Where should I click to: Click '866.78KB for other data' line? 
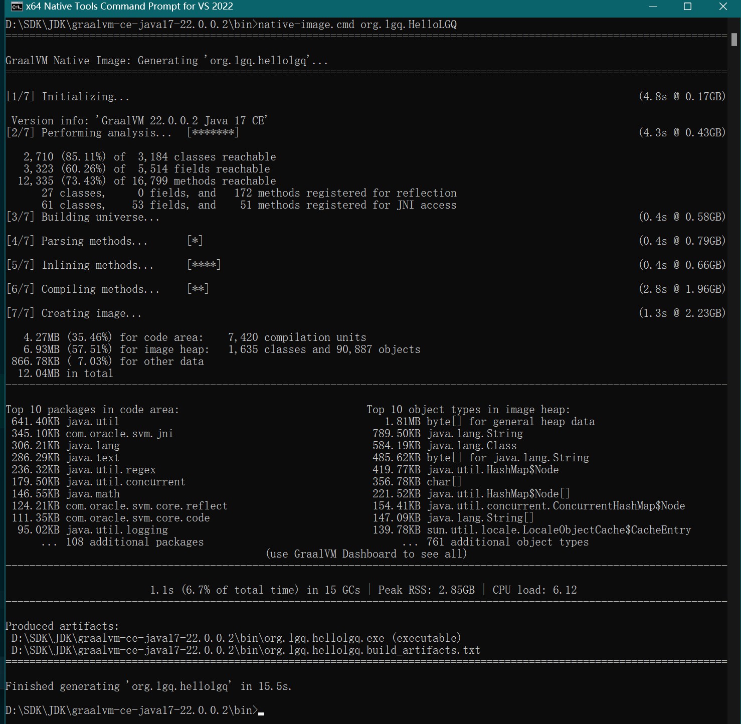tap(107, 361)
